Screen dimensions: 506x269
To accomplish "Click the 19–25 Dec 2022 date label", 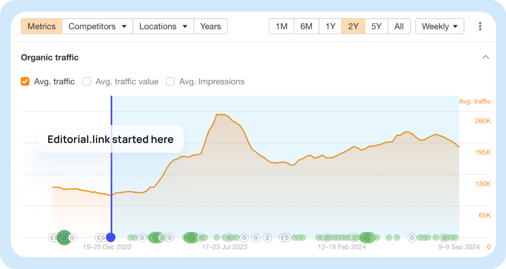I will point(107,247).
